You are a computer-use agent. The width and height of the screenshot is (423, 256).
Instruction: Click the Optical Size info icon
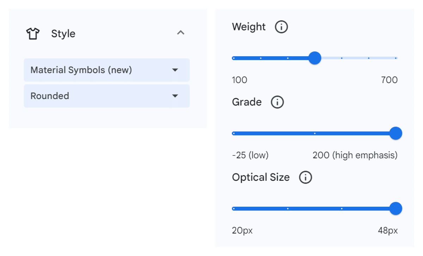[305, 178]
